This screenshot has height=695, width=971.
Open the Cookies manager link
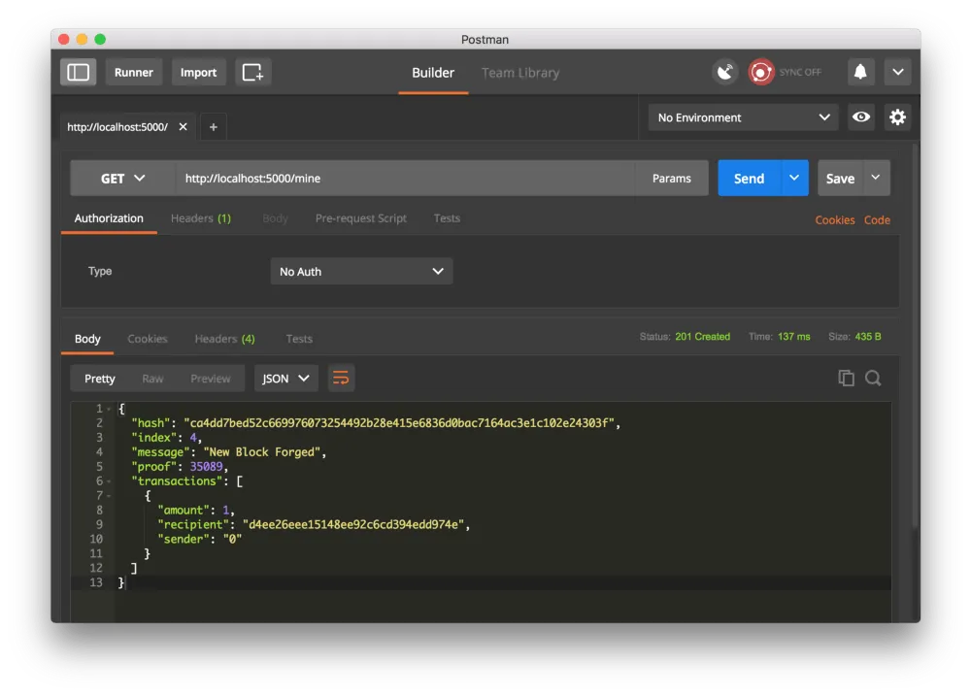[834, 220]
